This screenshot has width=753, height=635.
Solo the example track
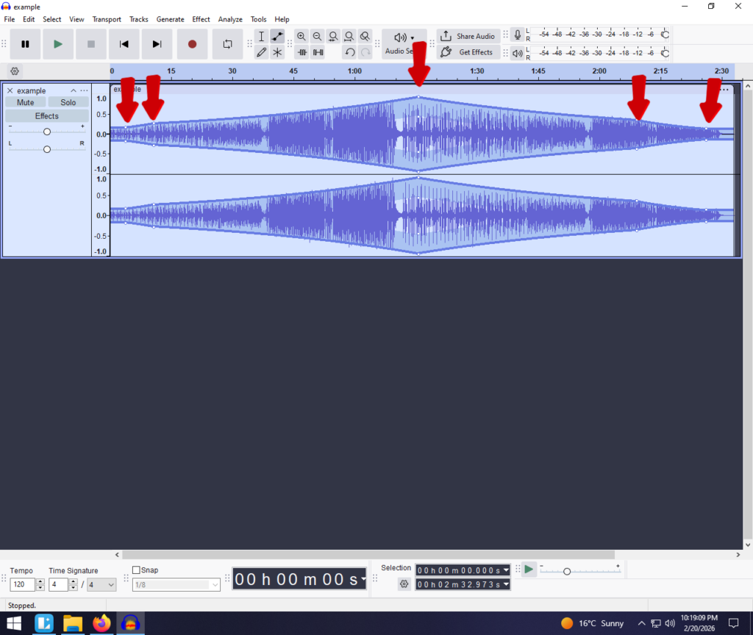click(x=68, y=102)
